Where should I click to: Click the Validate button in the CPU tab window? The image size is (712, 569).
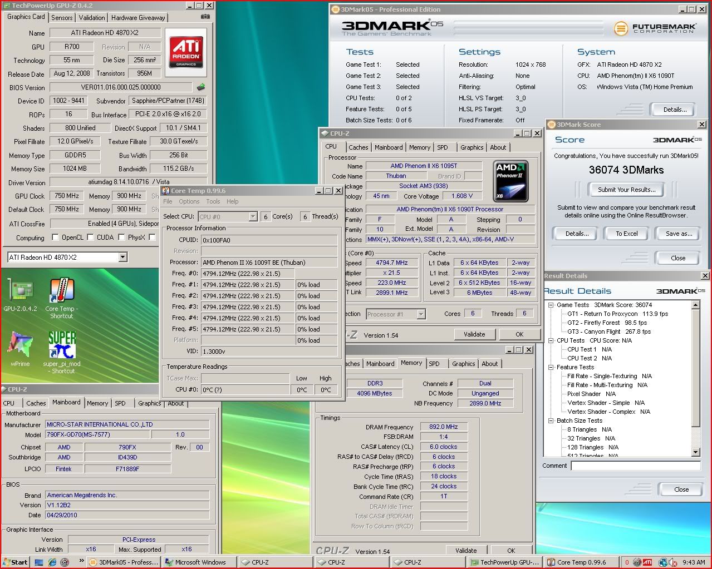(x=474, y=334)
